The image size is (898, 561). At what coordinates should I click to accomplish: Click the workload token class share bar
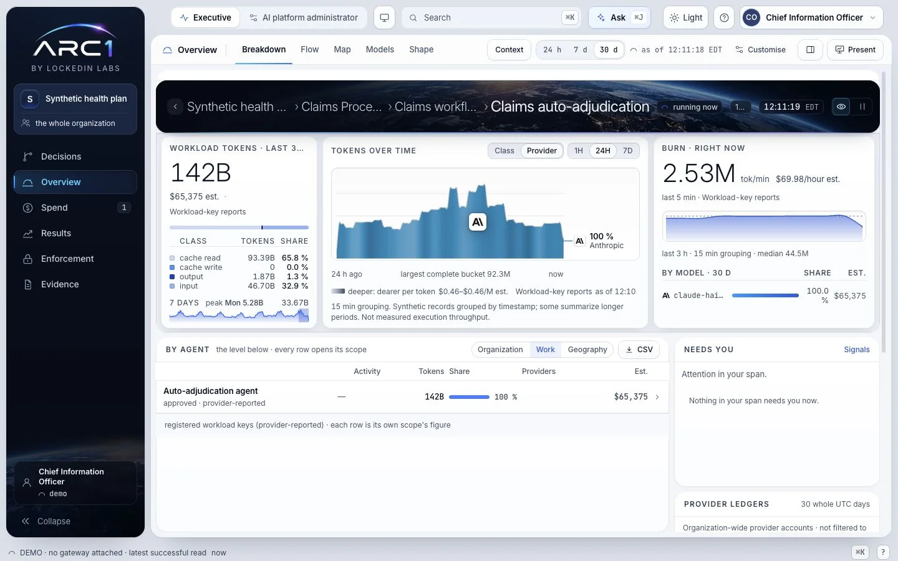click(239, 228)
